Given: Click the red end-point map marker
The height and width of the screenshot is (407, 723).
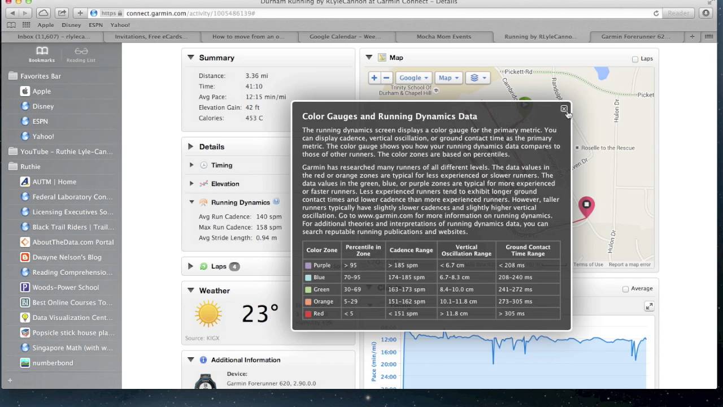Looking at the screenshot, I should [x=586, y=206].
